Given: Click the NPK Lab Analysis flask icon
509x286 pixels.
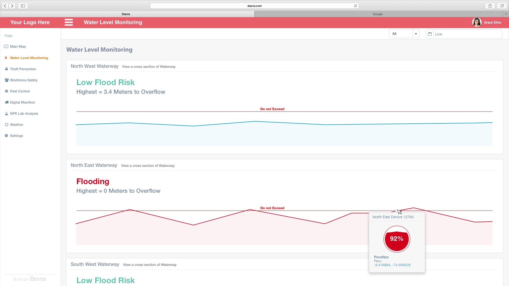Looking at the screenshot, I should 6,113.
